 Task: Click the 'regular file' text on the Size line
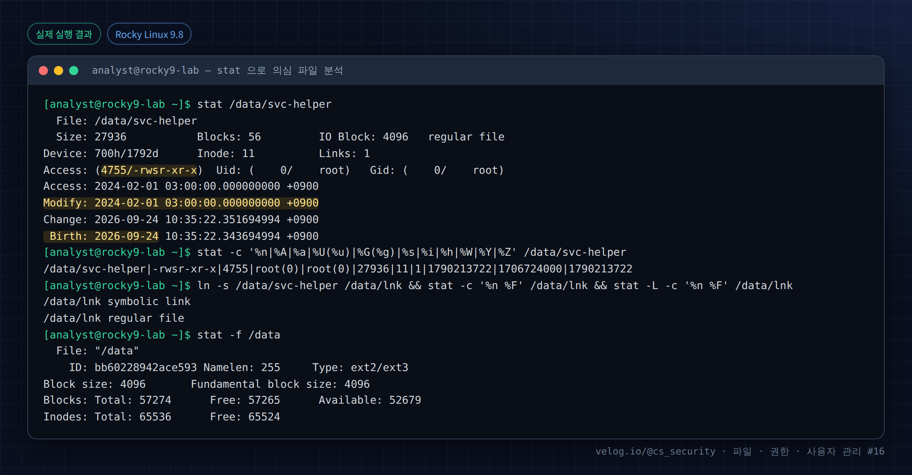pyautogui.click(x=466, y=137)
